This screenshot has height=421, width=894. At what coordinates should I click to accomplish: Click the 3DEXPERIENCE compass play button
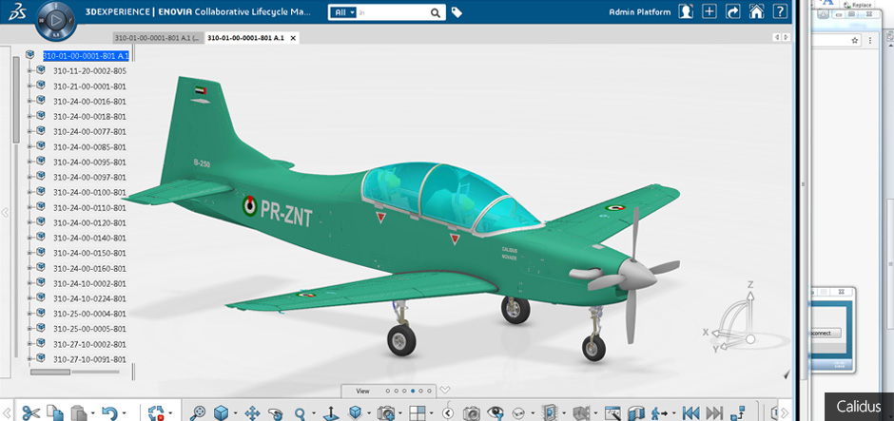[56, 18]
